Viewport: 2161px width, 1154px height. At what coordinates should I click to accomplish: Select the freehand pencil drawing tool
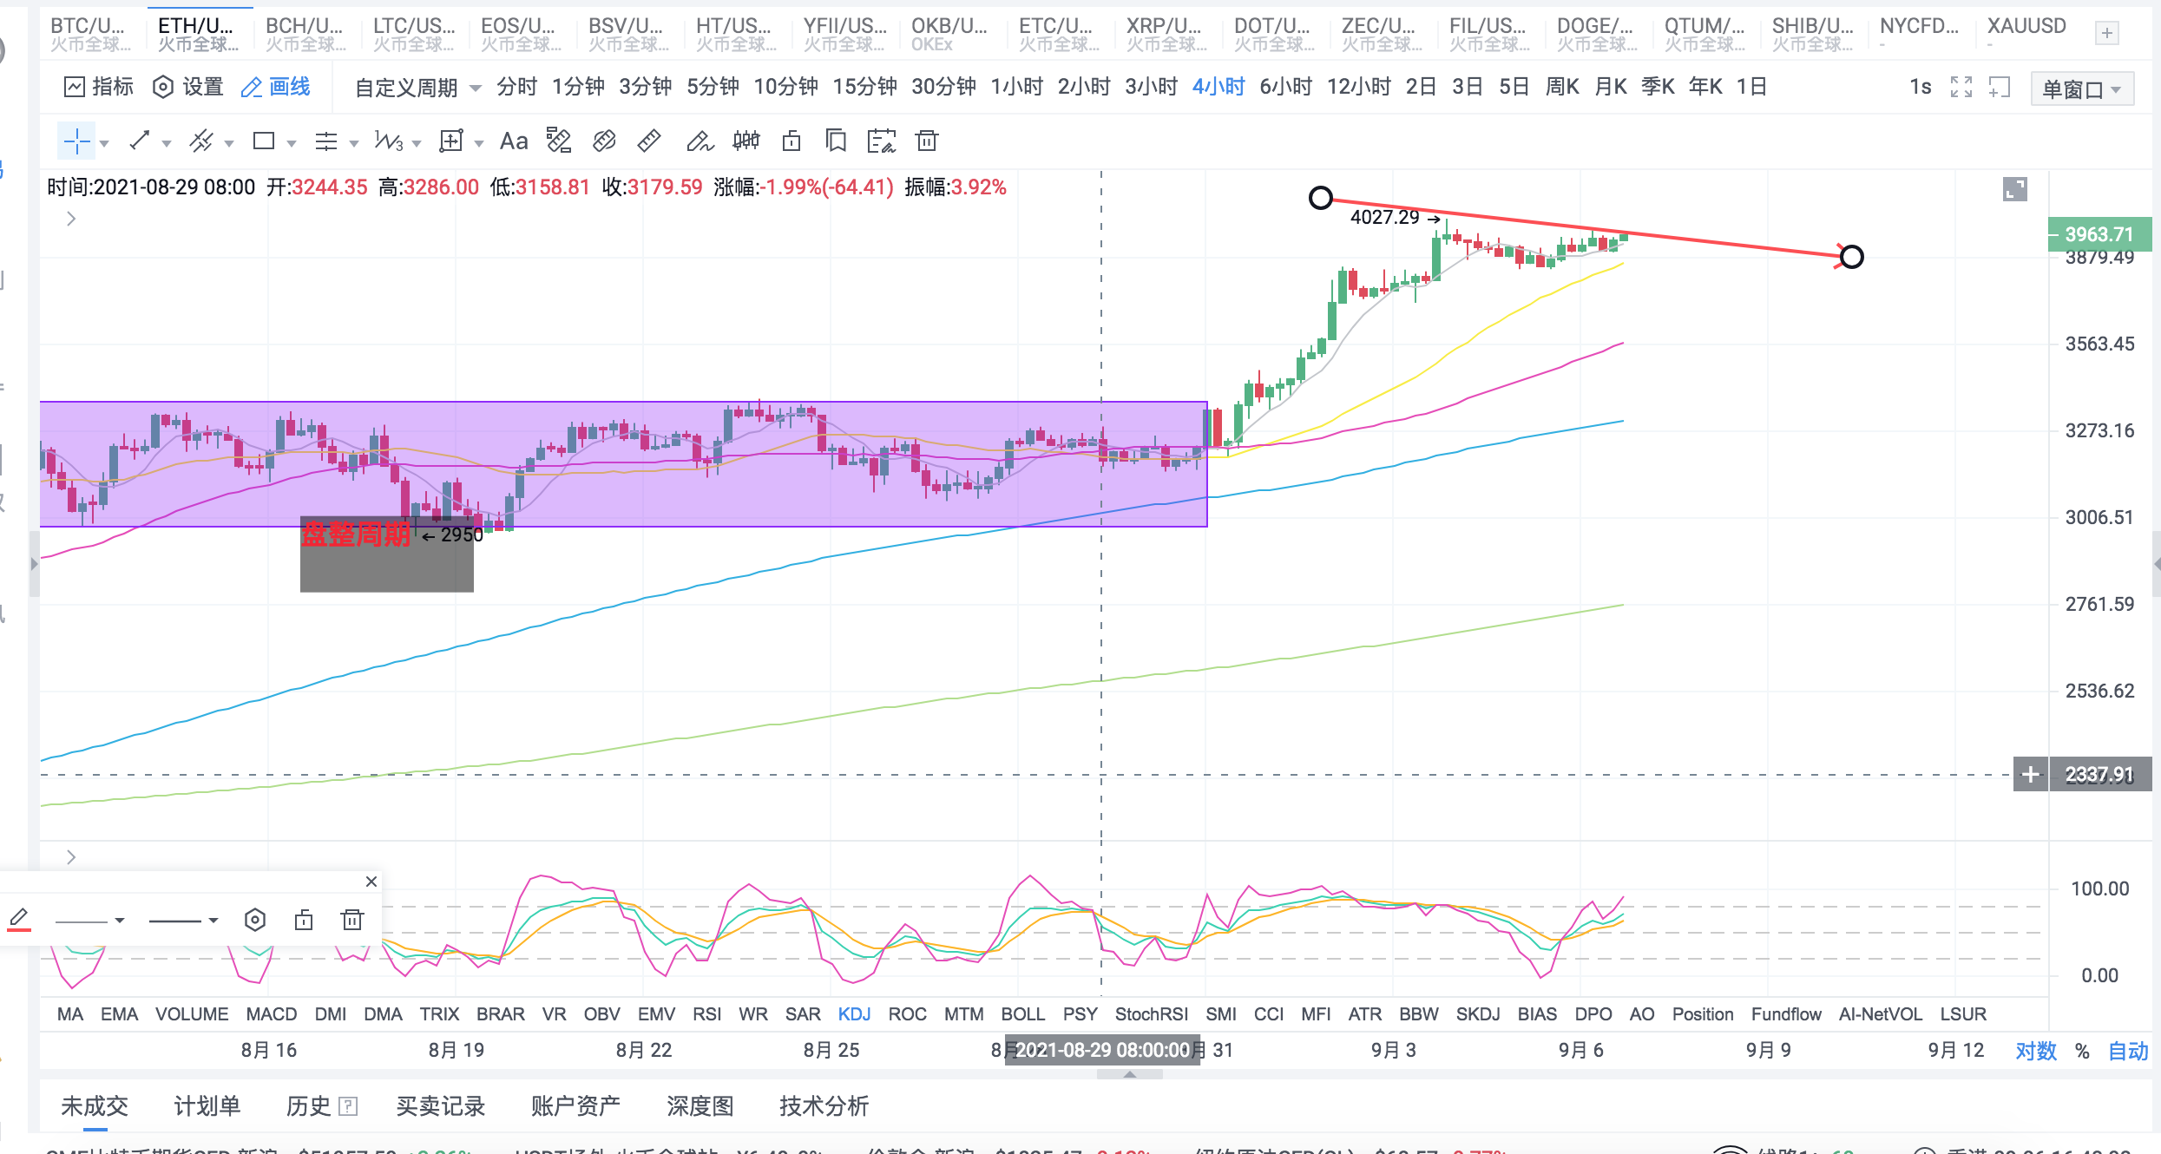point(699,141)
